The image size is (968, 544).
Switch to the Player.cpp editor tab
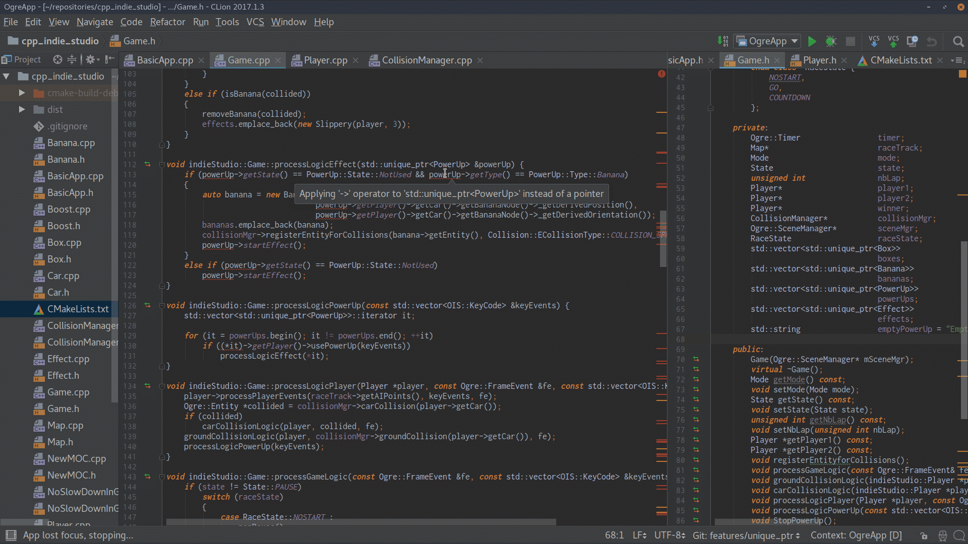[x=325, y=60]
